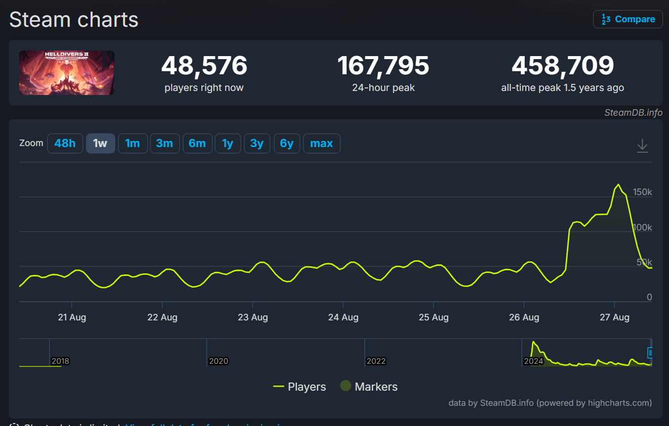The width and height of the screenshot is (669, 426).
Task: Toggle the Players series in legend
Action: click(x=300, y=387)
